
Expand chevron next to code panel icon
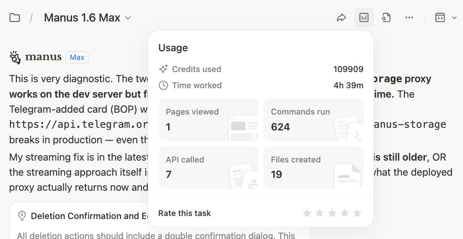[454, 18]
